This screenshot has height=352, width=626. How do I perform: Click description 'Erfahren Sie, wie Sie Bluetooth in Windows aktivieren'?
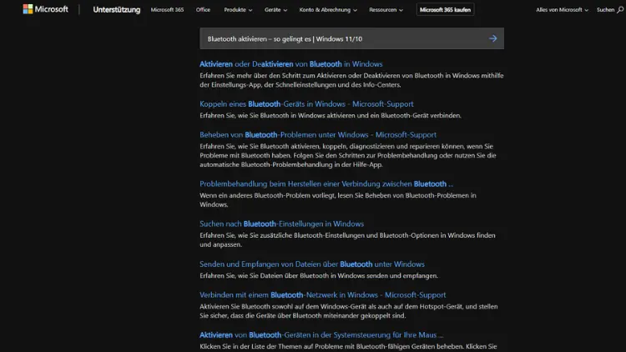point(331,115)
